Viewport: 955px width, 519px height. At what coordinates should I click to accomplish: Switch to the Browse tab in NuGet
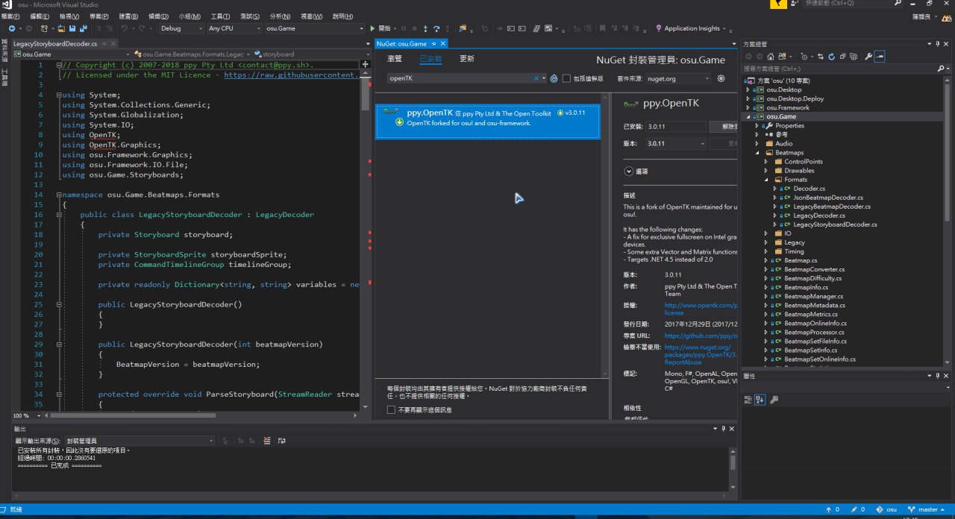(395, 59)
